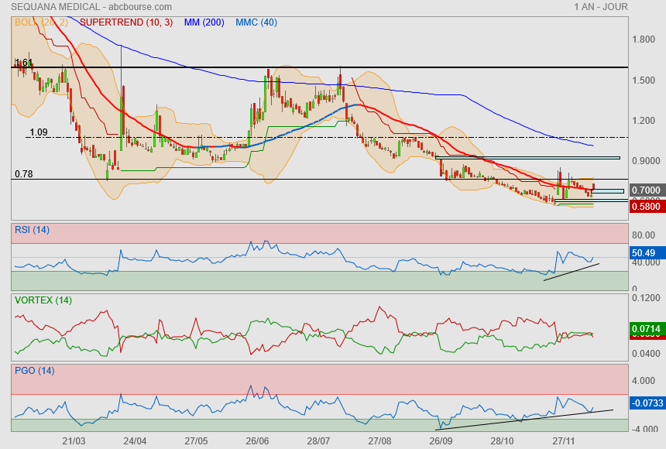Select the VORTEX (14) panel label
This screenshot has width=666, height=449.
(x=43, y=300)
